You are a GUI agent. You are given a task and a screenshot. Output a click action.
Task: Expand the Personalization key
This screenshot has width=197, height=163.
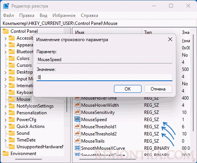(5, 113)
